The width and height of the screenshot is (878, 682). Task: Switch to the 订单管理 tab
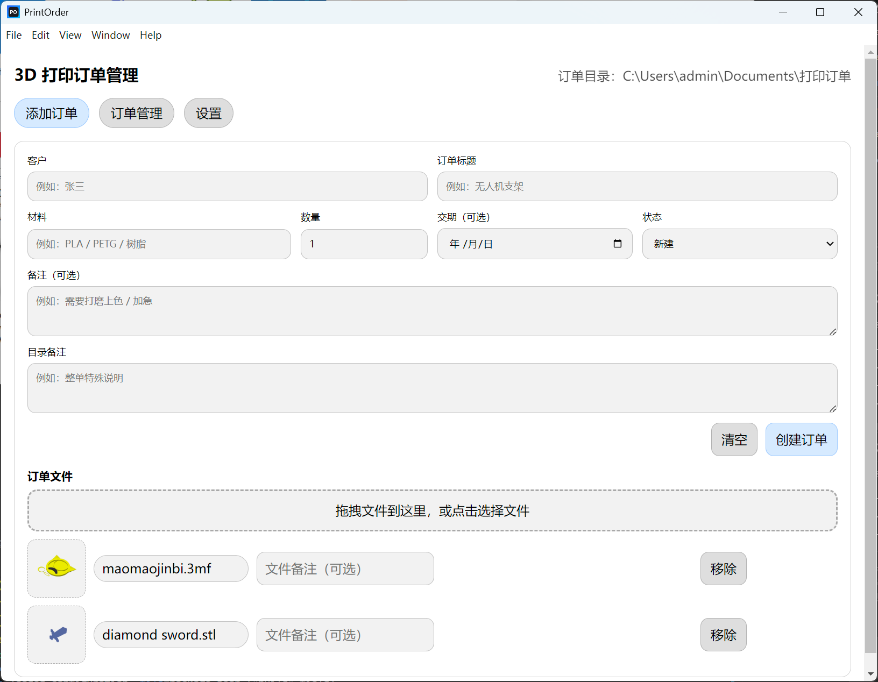coord(136,113)
